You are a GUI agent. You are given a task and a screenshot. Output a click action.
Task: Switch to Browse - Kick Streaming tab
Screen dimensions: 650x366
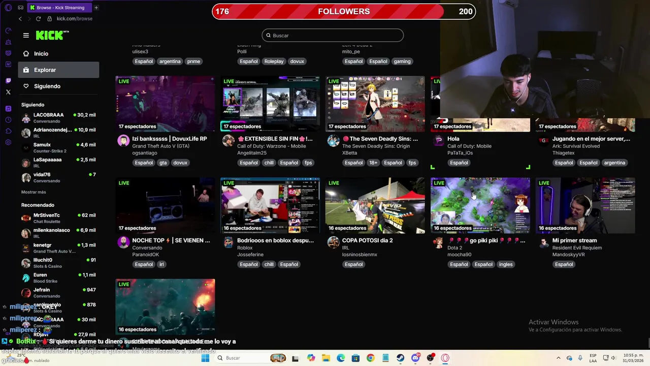pyautogui.click(x=59, y=8)
